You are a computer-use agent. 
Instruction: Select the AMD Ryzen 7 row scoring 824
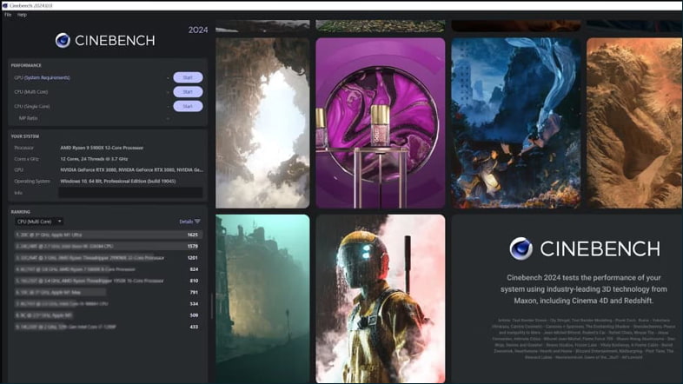(108, 269)
